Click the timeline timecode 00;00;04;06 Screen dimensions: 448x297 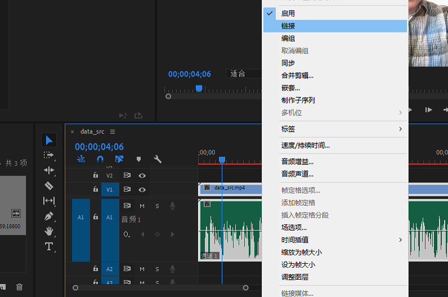tap(99, 147)
